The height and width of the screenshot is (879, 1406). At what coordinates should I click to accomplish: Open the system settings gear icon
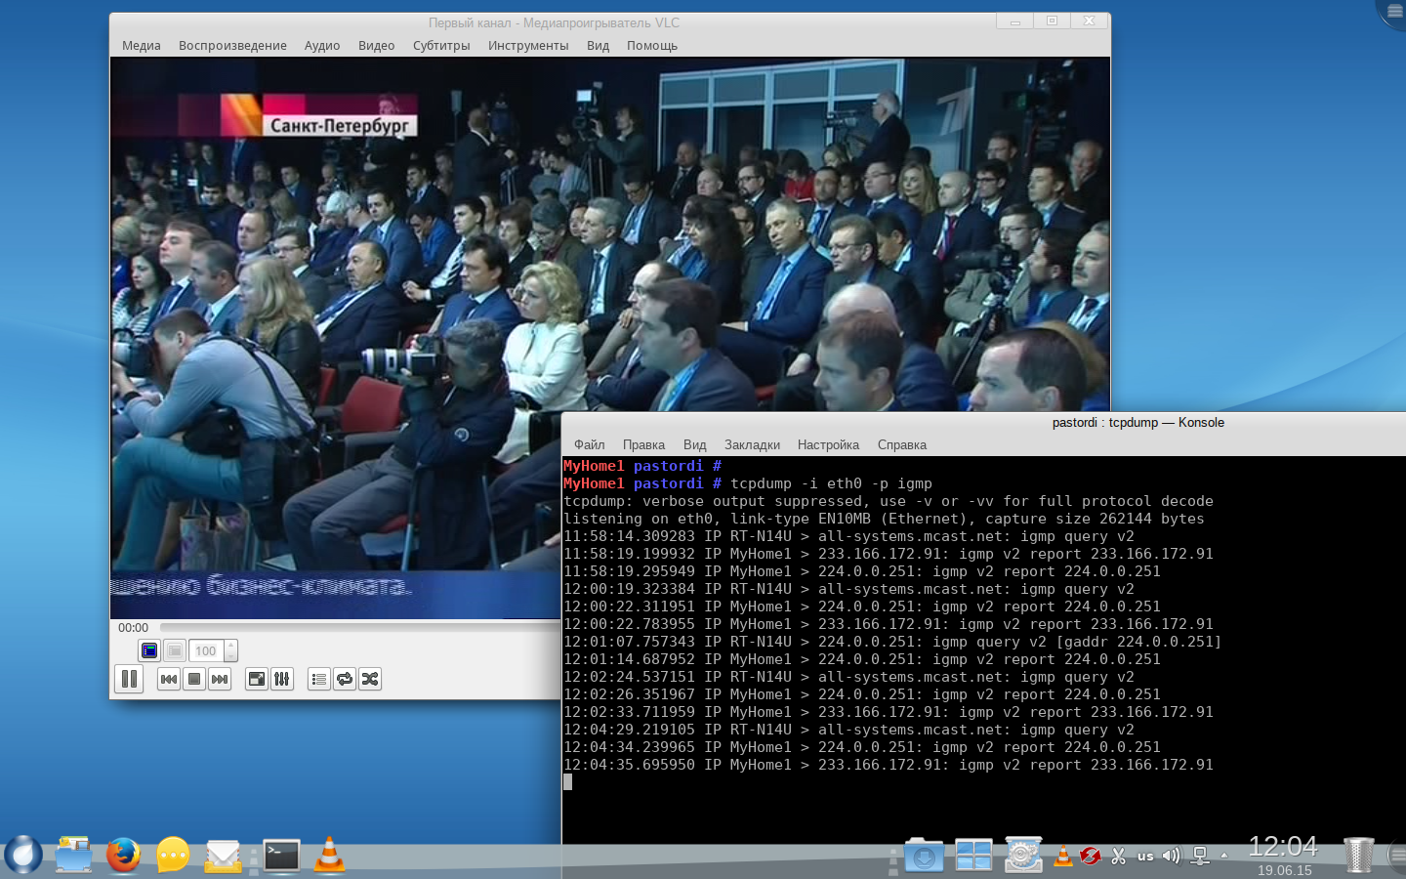1023,855
